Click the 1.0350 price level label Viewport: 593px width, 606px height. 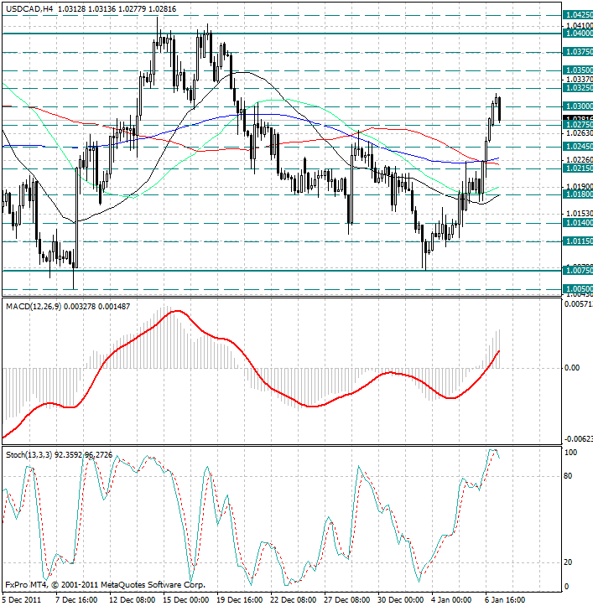coord(578,70)
